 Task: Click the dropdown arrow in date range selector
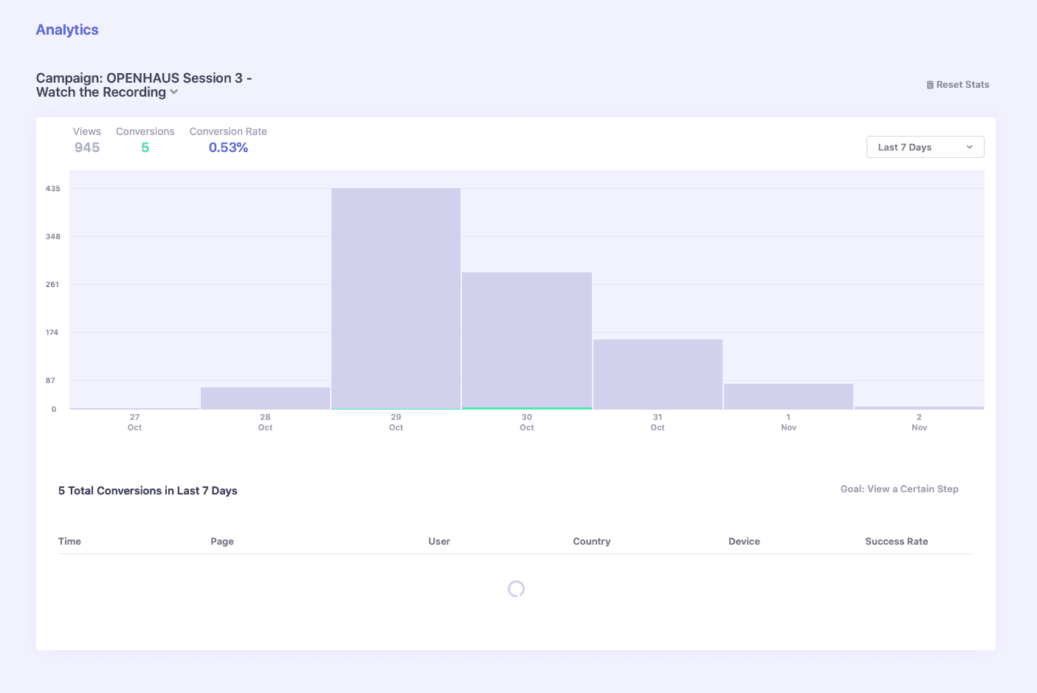click(x=969, y=147)
